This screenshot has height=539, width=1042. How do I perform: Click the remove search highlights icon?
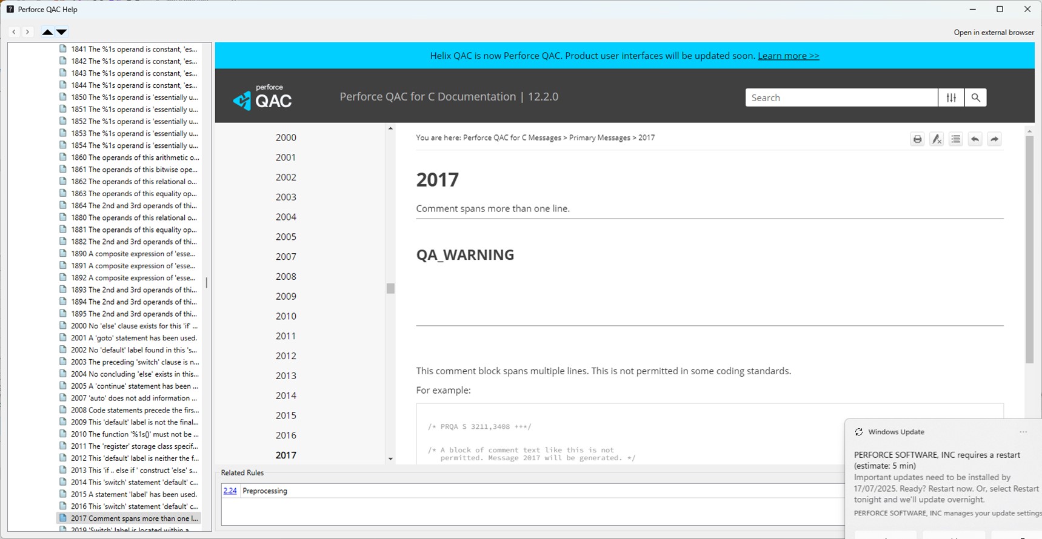[937, 139]
